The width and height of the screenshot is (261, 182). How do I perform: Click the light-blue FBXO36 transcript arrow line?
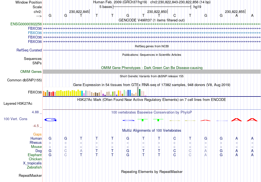coord(152,33)
